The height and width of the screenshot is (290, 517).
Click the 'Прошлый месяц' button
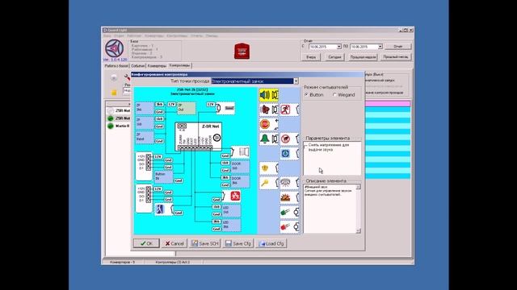[x=396, y=57]
